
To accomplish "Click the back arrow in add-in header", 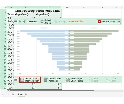I will tap(20, 21).
